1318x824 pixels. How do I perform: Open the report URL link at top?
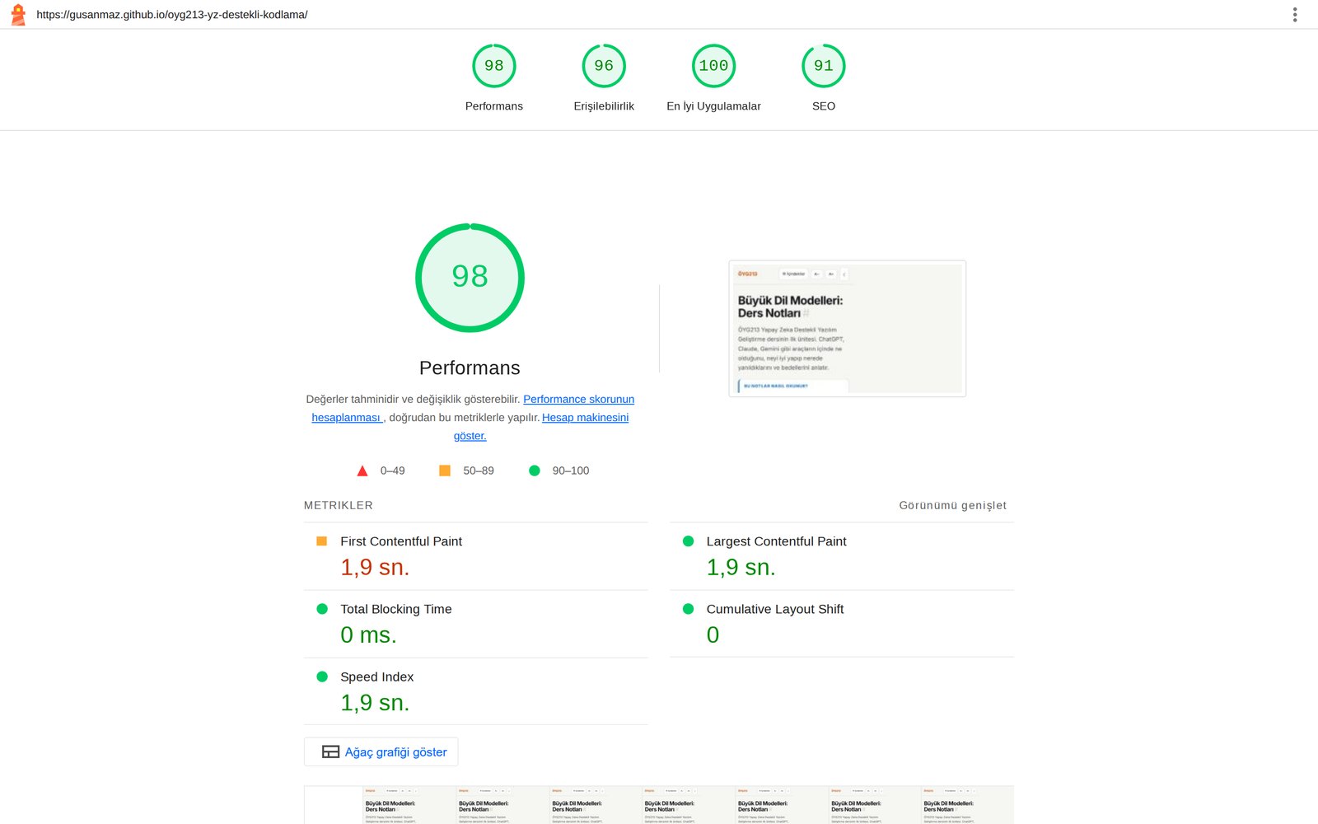click(x=172, y=15)
